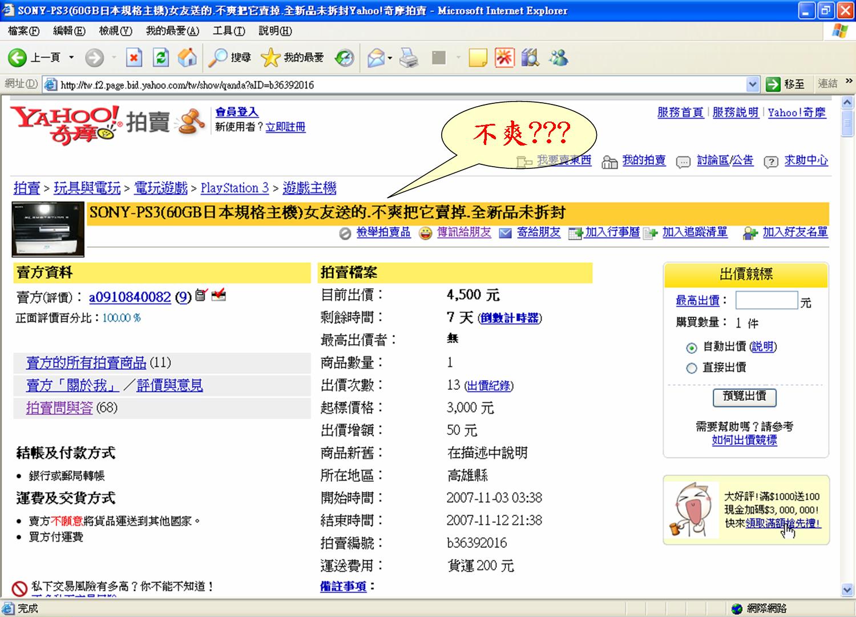This screenshot has height=617, width=856.
Task: Click the PlayStation 3 breadcrumb link
Action: [235, 188]
